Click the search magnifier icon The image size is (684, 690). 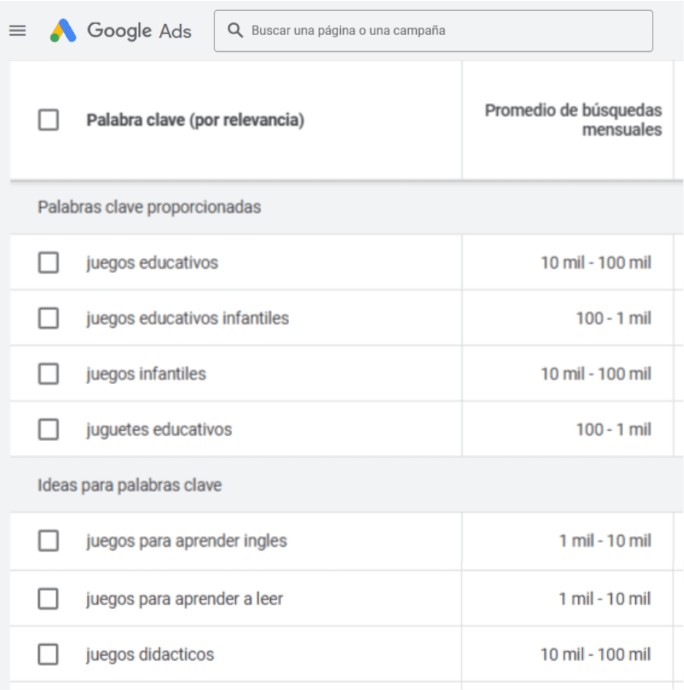tap(235, 31)
